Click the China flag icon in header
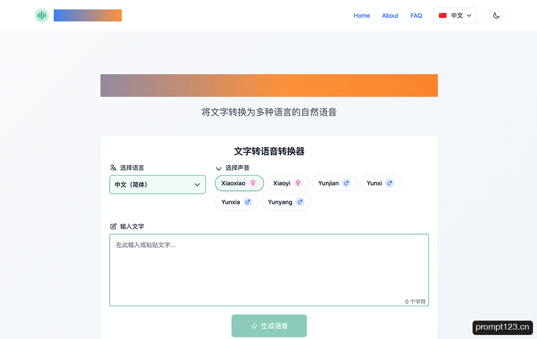This screenshot has width=537, height=339. point(443,16)
